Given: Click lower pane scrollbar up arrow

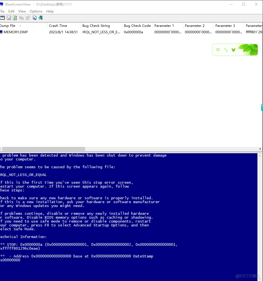Looking at the screenshot, I should (x=260, y=156).
